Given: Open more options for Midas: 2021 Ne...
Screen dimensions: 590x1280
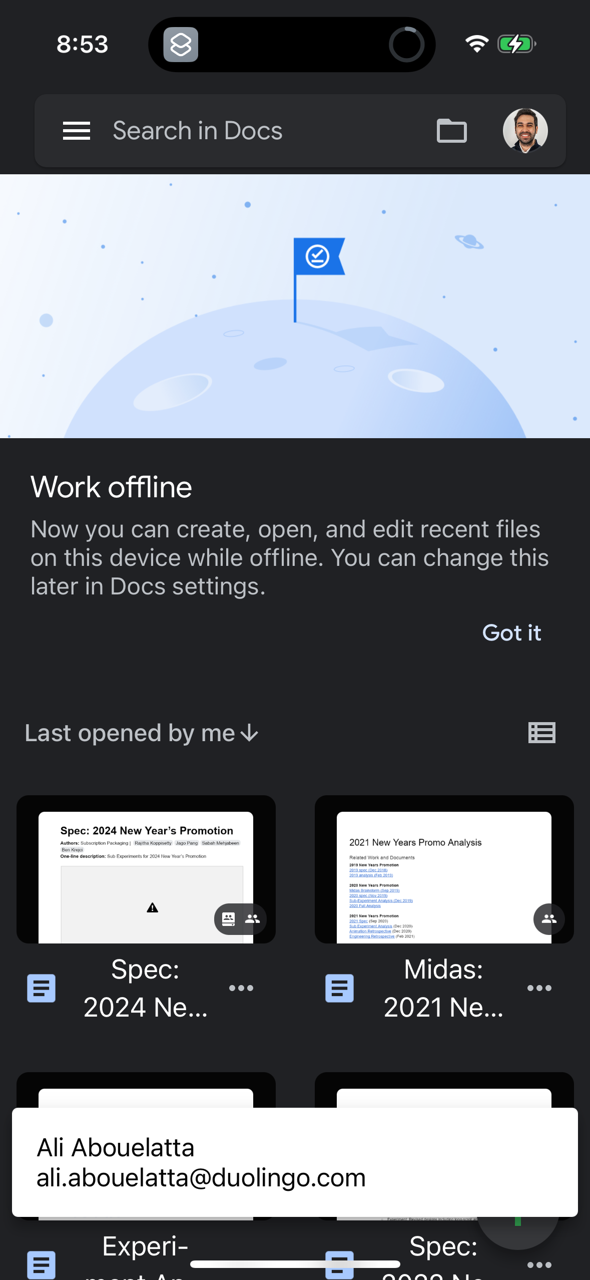Looking at the screenshot, I should click(539, 988).
